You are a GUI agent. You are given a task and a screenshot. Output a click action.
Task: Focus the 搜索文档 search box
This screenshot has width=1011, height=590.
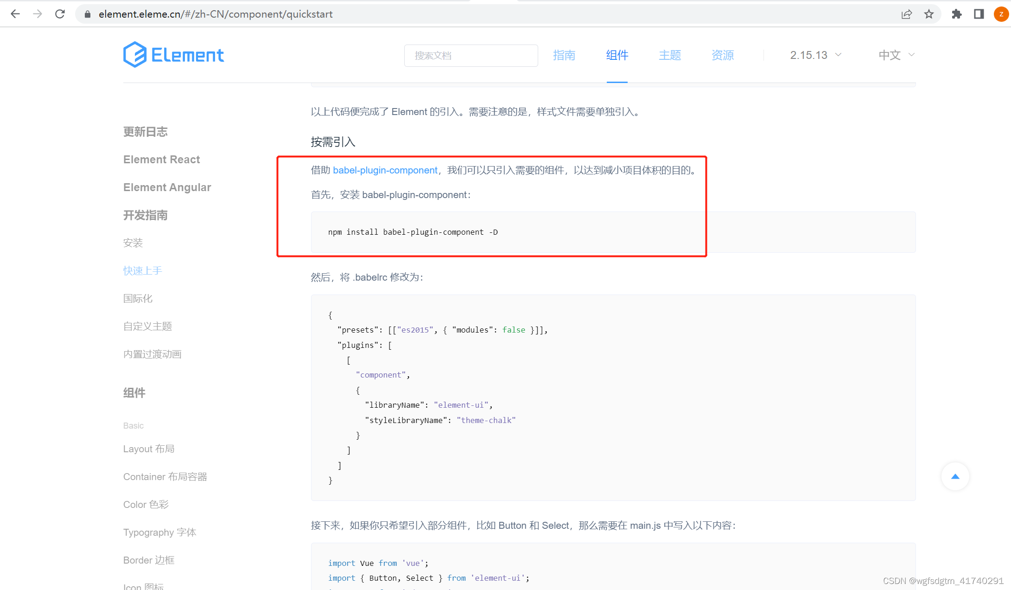471,56
